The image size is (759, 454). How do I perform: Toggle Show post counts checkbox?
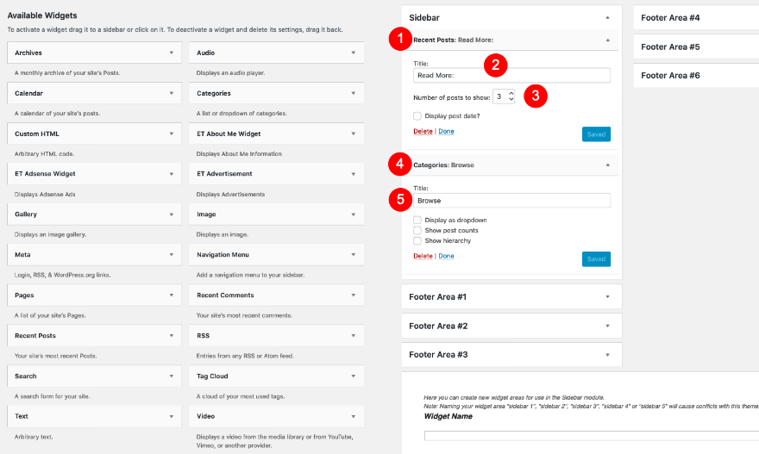[x=417, y=230]
